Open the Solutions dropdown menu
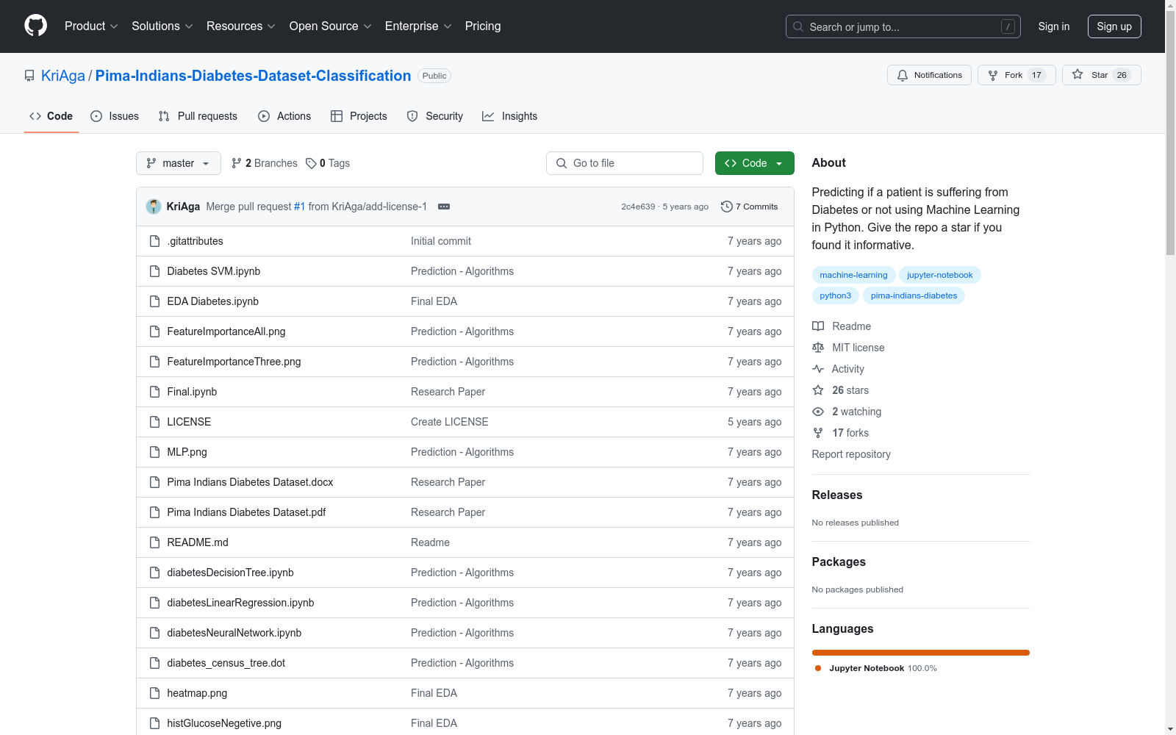1176x735 pixels. pyautogui.click(x=162, y=26)
